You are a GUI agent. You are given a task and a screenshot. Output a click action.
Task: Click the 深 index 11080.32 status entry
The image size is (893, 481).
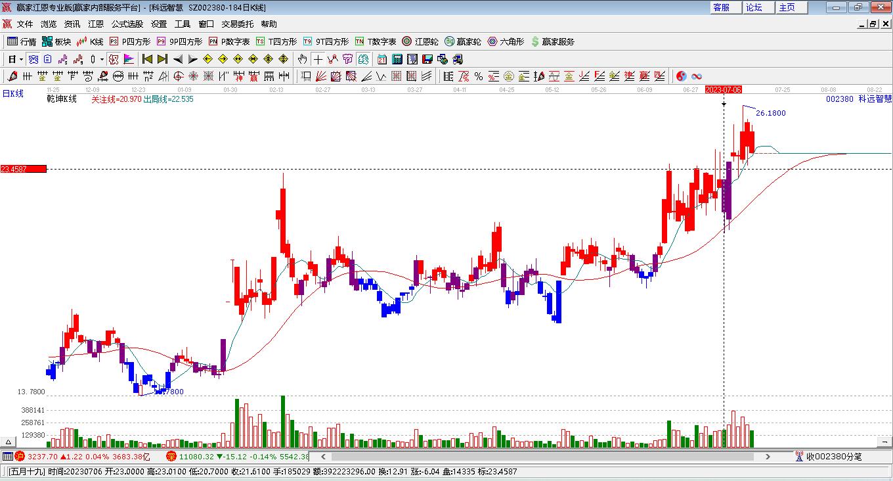[237, 456]
